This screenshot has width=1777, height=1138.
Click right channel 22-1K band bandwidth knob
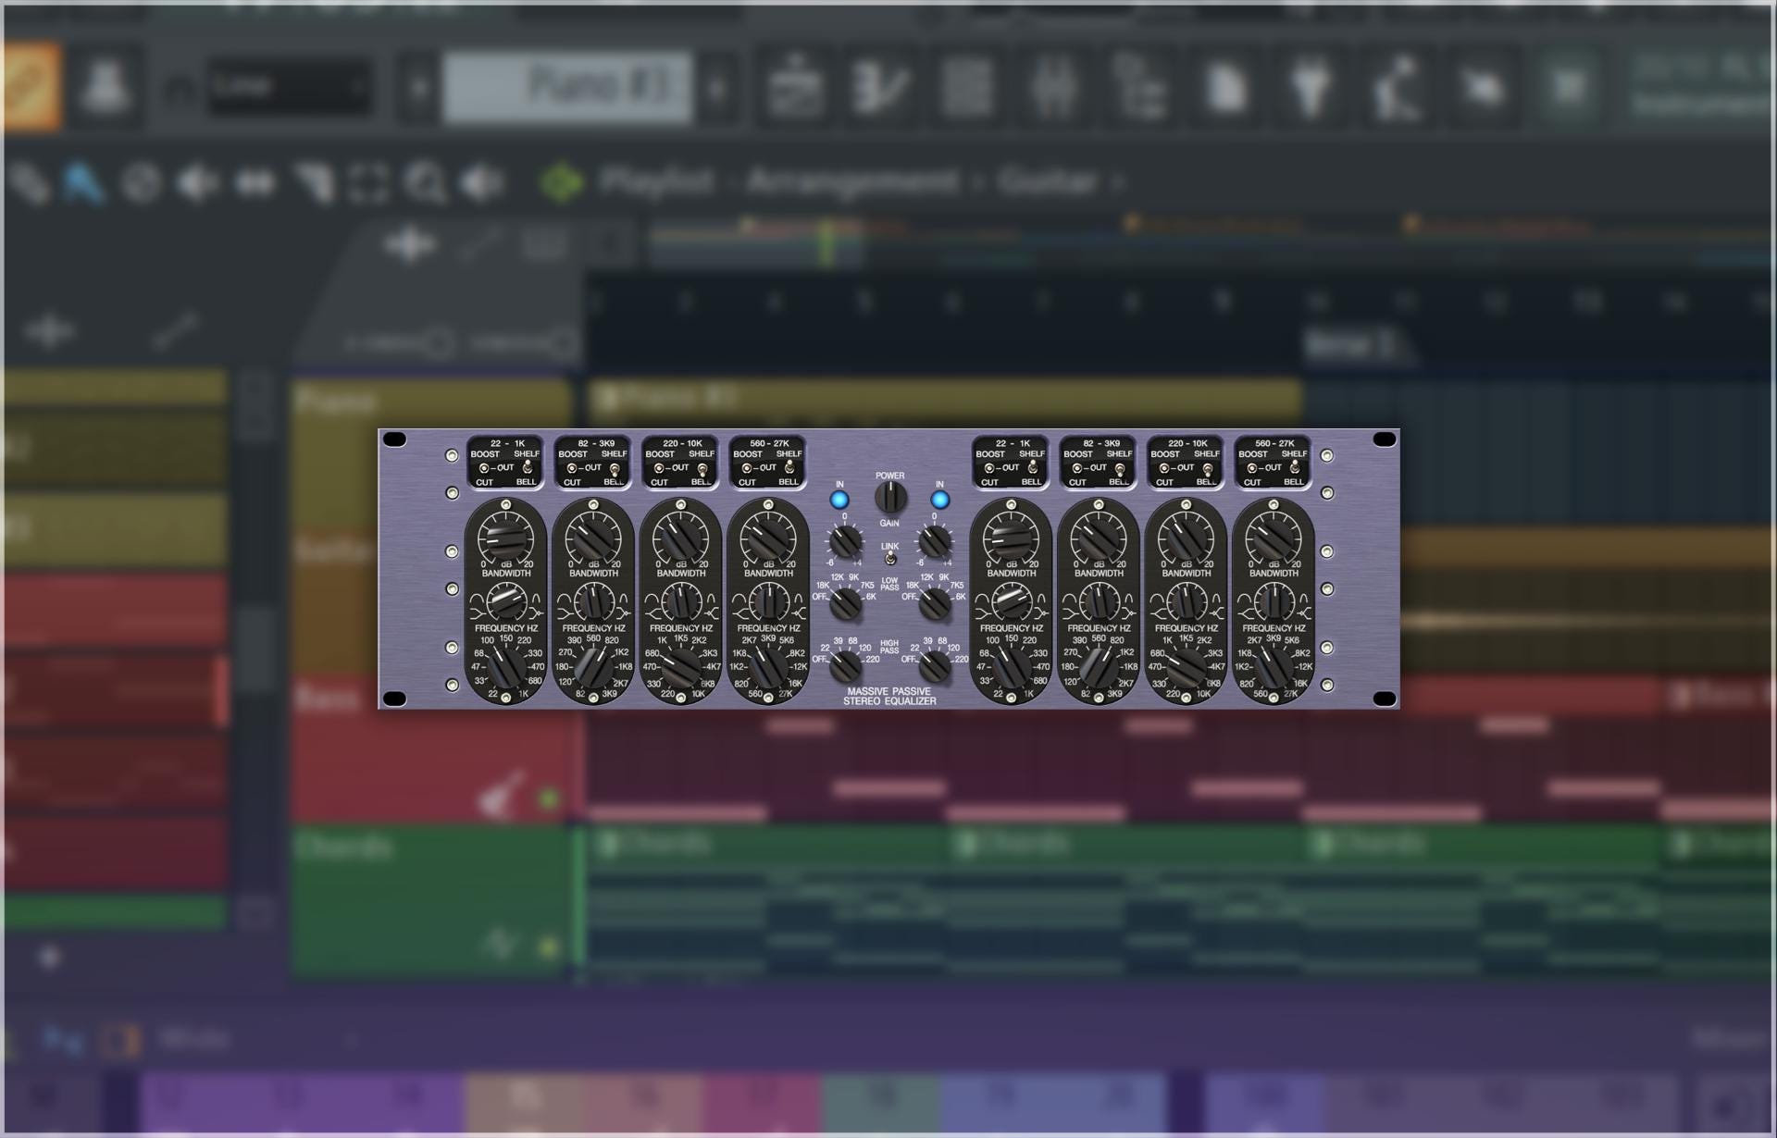[1012, 603]
